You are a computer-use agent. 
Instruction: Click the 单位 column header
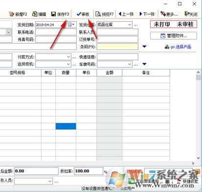(x=48, y=72)
